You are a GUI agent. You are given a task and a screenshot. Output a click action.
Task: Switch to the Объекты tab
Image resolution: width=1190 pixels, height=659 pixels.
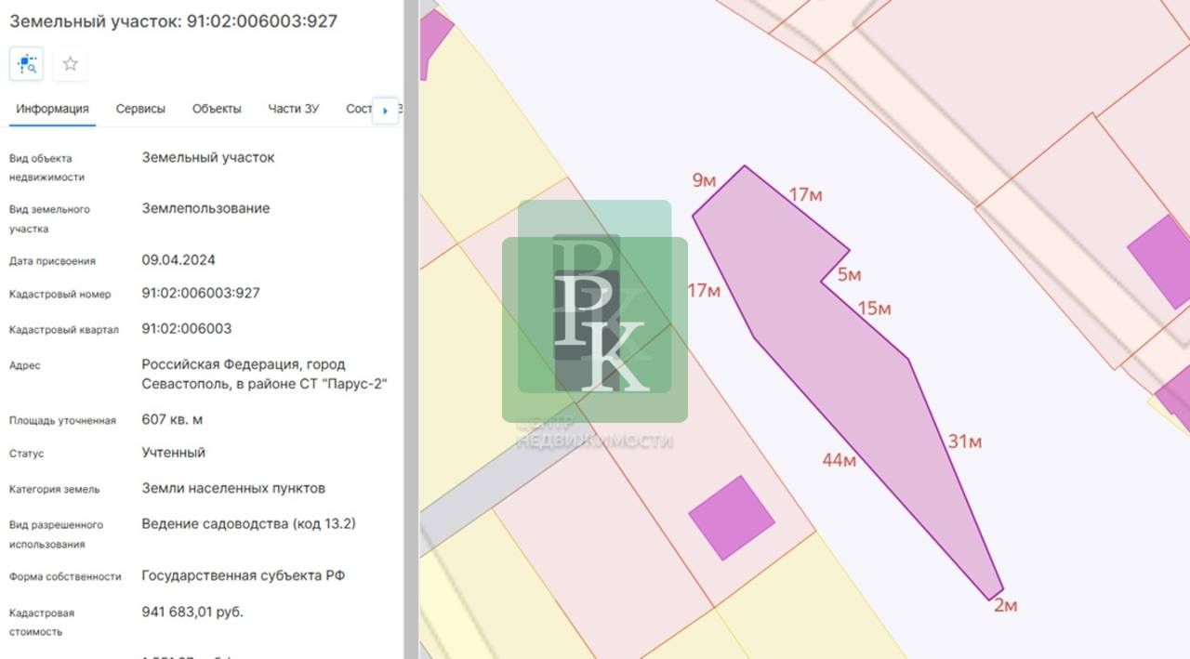(217, 109)
